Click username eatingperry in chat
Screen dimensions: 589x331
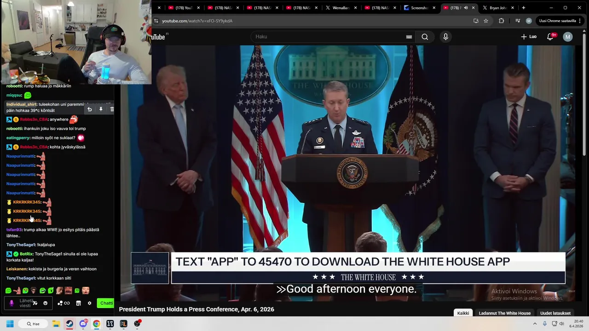coord(18,137)
